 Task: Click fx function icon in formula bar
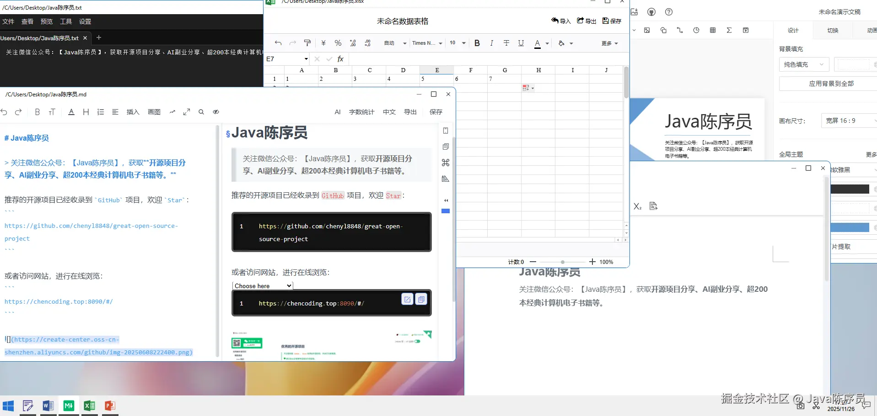click(340, 59)
